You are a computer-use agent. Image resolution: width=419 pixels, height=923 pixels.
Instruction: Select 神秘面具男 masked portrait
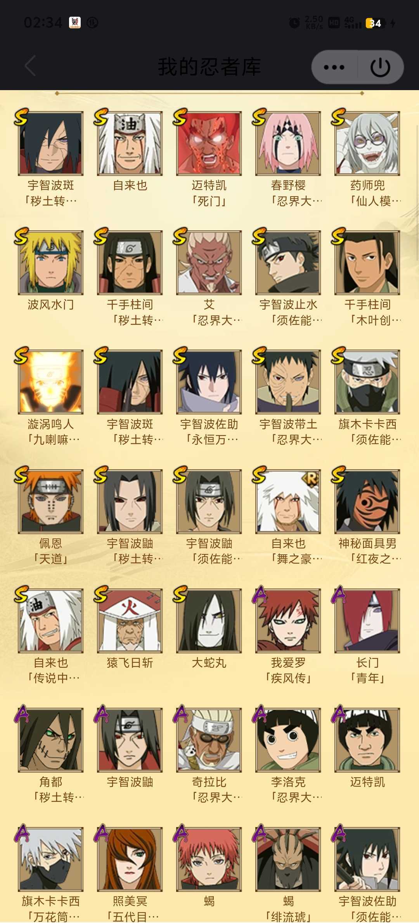(x=367, y=501)
